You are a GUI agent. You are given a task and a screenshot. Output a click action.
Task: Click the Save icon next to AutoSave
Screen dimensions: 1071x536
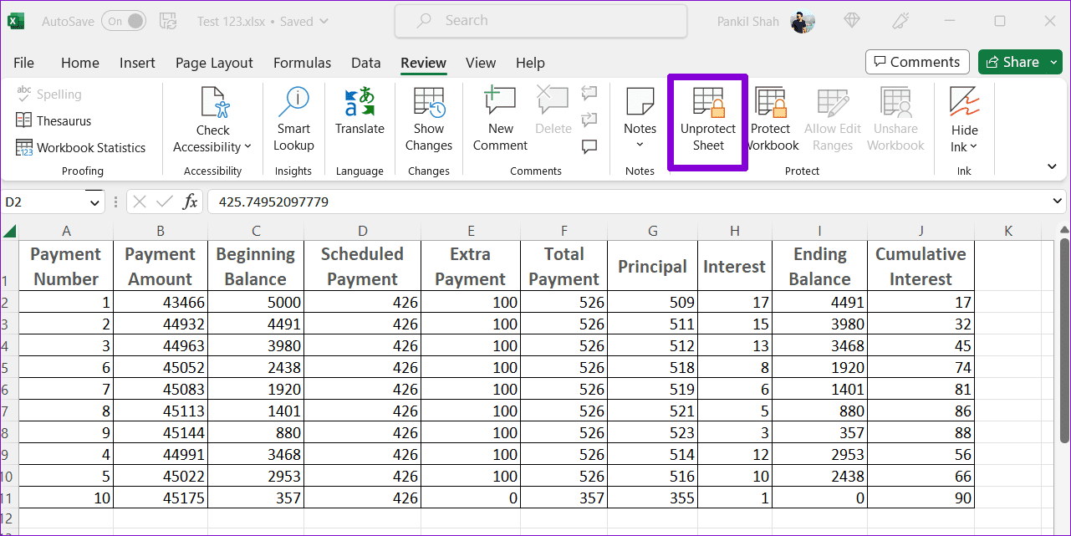point(168,21)
